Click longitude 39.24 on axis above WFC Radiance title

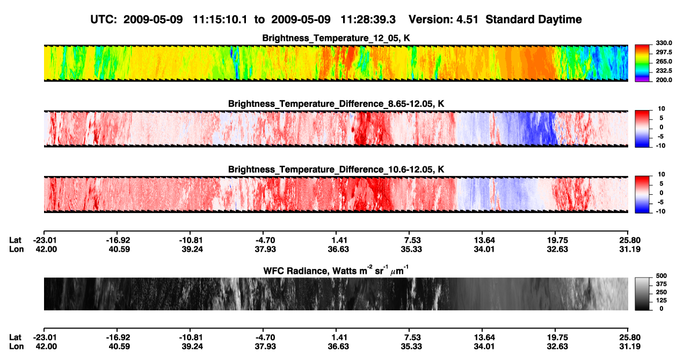pos(192,249)
